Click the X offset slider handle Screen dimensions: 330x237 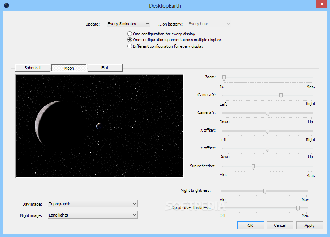click(x=268, y=131)
